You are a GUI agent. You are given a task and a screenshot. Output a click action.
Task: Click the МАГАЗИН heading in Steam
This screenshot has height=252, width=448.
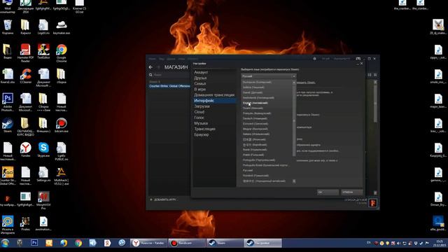tap(176, 67)
